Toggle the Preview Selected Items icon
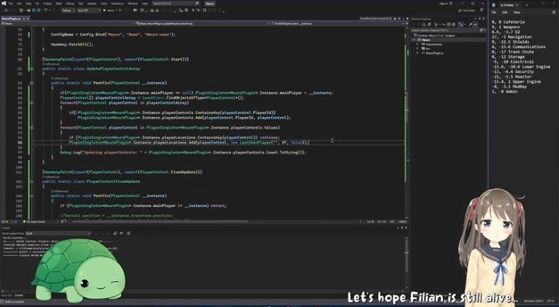 click(475, 24)
